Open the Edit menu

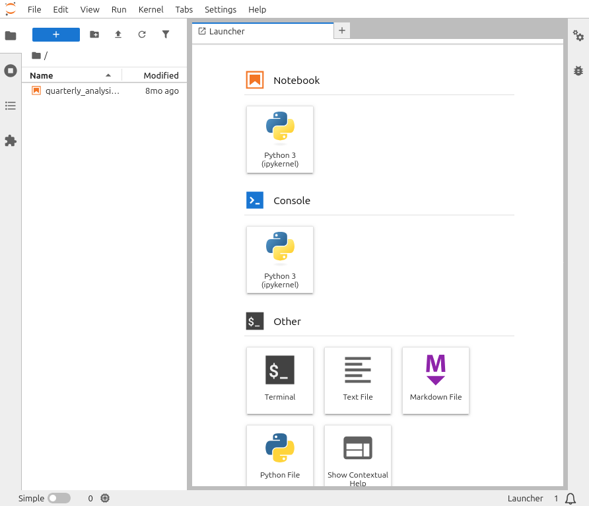(61, 9)
